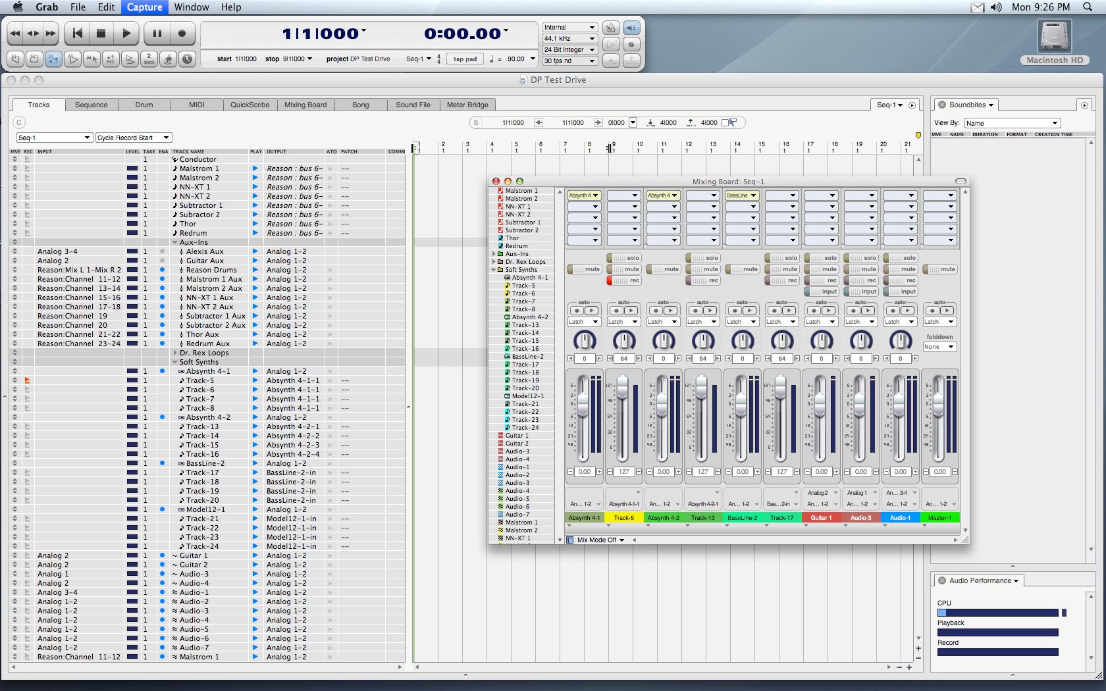
Task: Solo the Audio-1 channel
Action: coord(901,258)
